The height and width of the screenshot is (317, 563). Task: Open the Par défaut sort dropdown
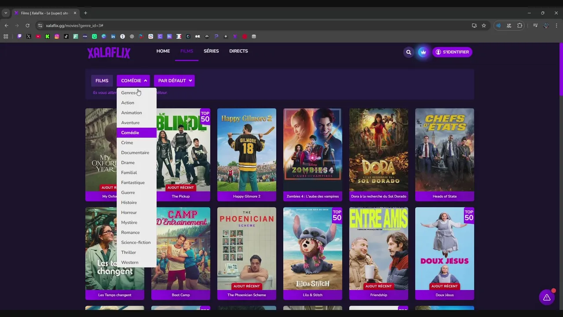(174, 81)
